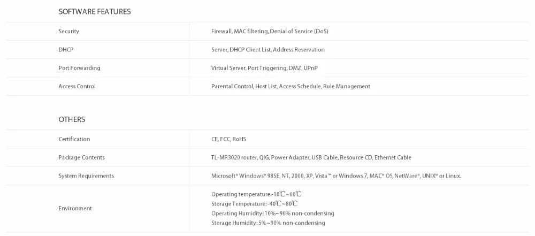Click the Environment row label

(75, 208)
